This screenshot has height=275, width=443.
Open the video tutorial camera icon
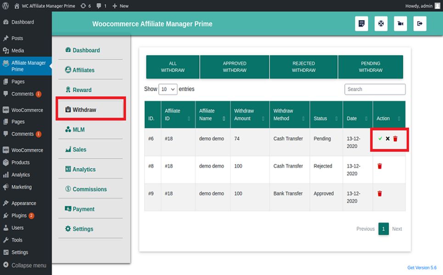pyautogui.click(x=400, y=24)
